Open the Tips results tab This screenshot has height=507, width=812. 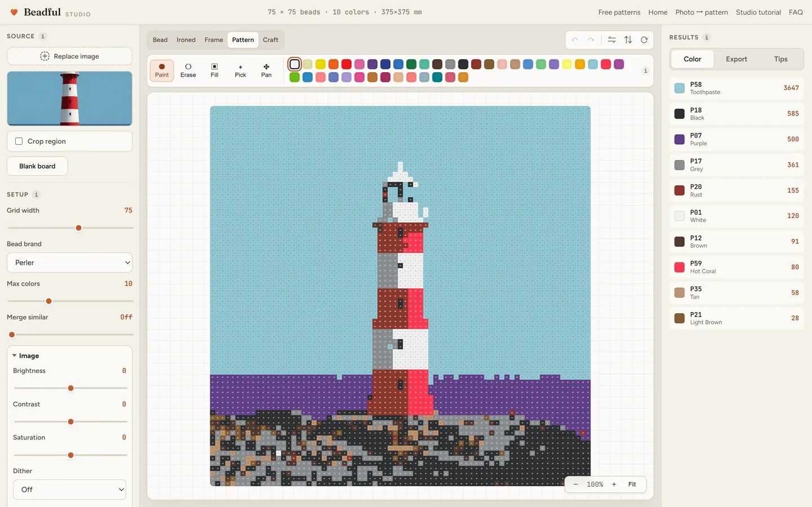pos(780,59)
